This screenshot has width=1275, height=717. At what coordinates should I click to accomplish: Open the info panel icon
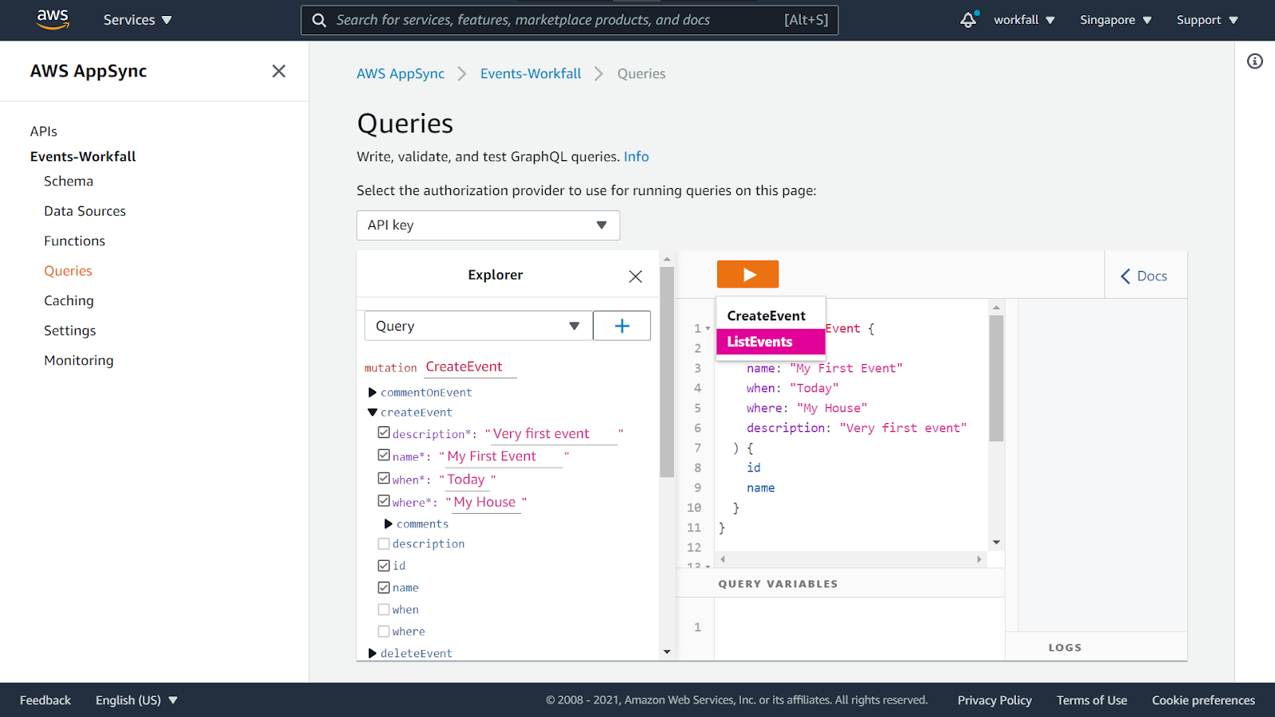coord(1255,61)
